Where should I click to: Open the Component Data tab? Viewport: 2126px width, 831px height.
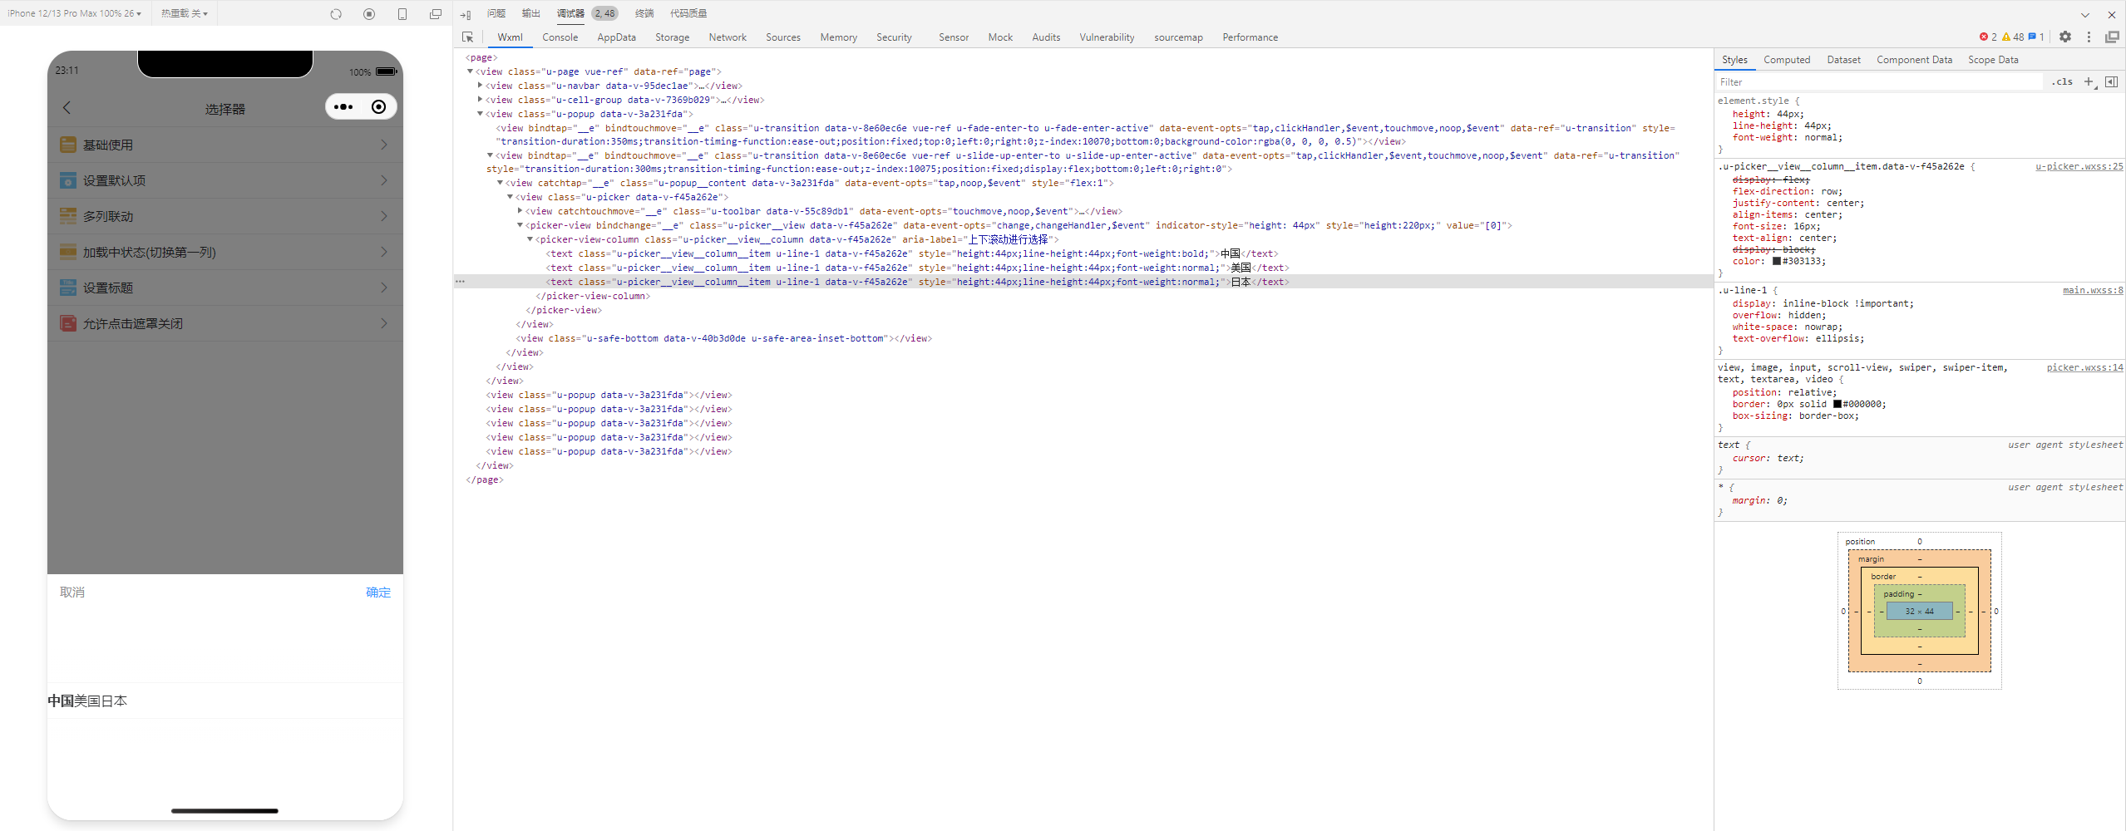coord(1914,60)
